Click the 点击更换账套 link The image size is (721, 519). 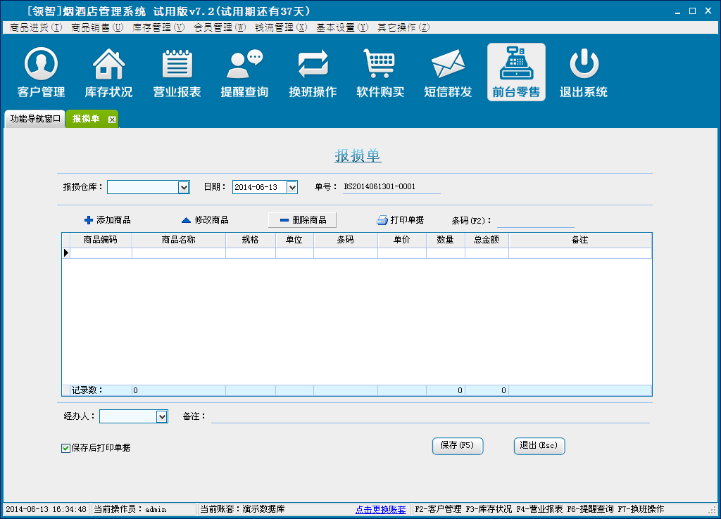tap(380, 509)
